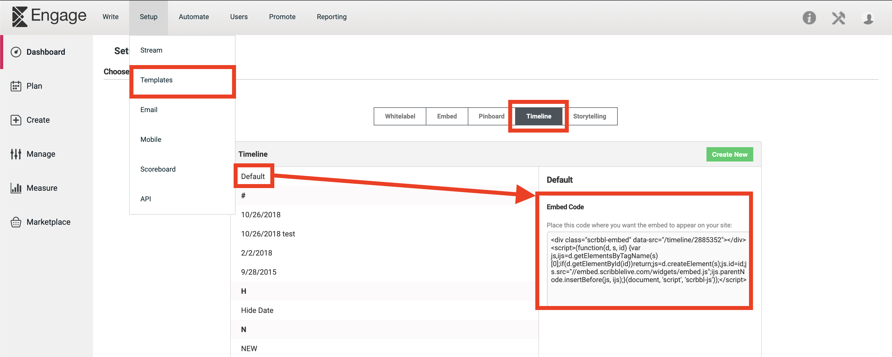Click the Plan calendar icon
Image resolution: width=892 pixels, height=357 pixels.
click(x=16, y=86)
